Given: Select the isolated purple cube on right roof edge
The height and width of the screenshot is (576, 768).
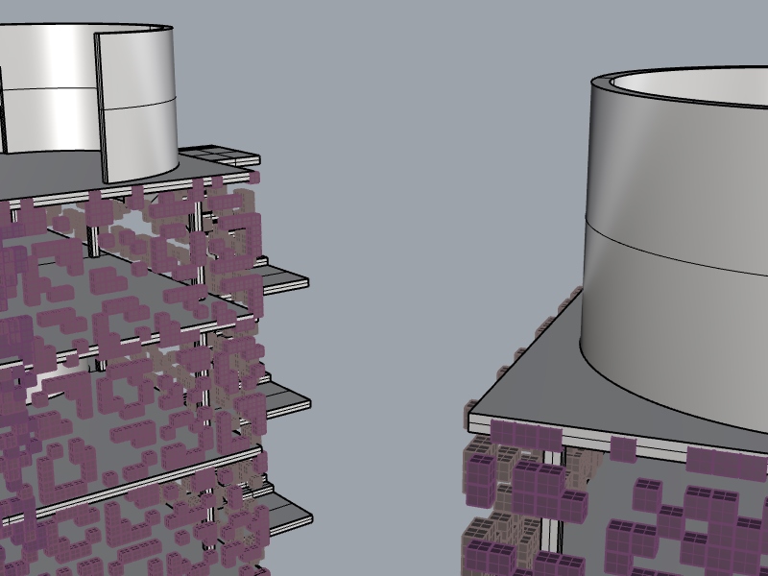Looking at the screenshot, I should [x=622, y=446].
